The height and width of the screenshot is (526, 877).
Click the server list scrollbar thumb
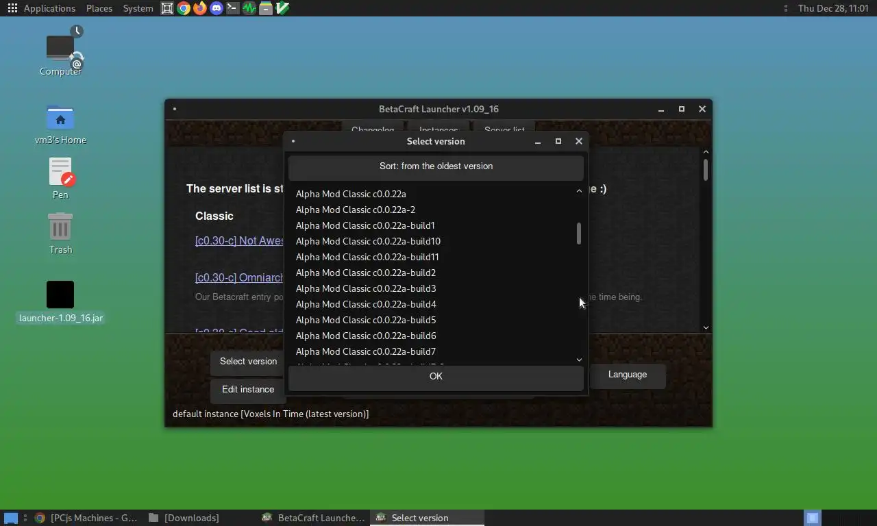[706, 170]
